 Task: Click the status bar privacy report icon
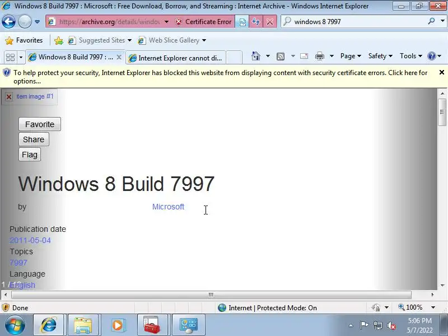pos(376,307)
